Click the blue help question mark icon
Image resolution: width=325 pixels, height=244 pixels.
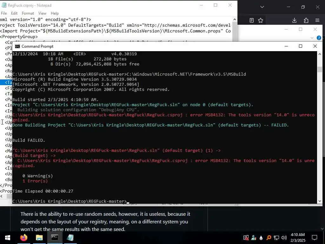coord(319,38)
